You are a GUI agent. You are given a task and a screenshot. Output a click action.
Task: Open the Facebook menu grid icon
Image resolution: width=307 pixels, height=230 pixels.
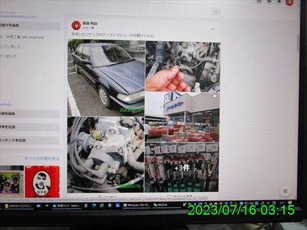[259, 1]
